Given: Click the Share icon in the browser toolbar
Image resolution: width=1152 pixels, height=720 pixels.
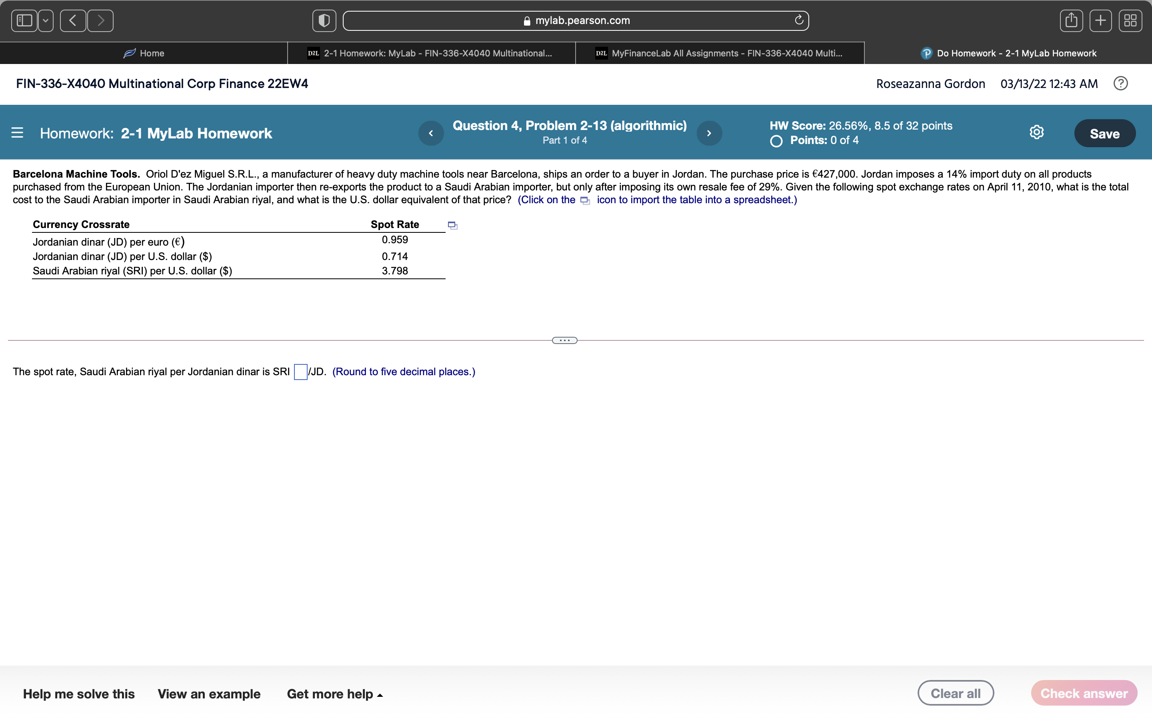Looking at the screenshot, I should [x=1071, y=20].
